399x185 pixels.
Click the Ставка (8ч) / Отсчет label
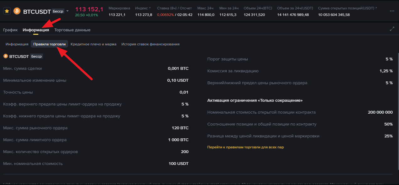point(174,8)
